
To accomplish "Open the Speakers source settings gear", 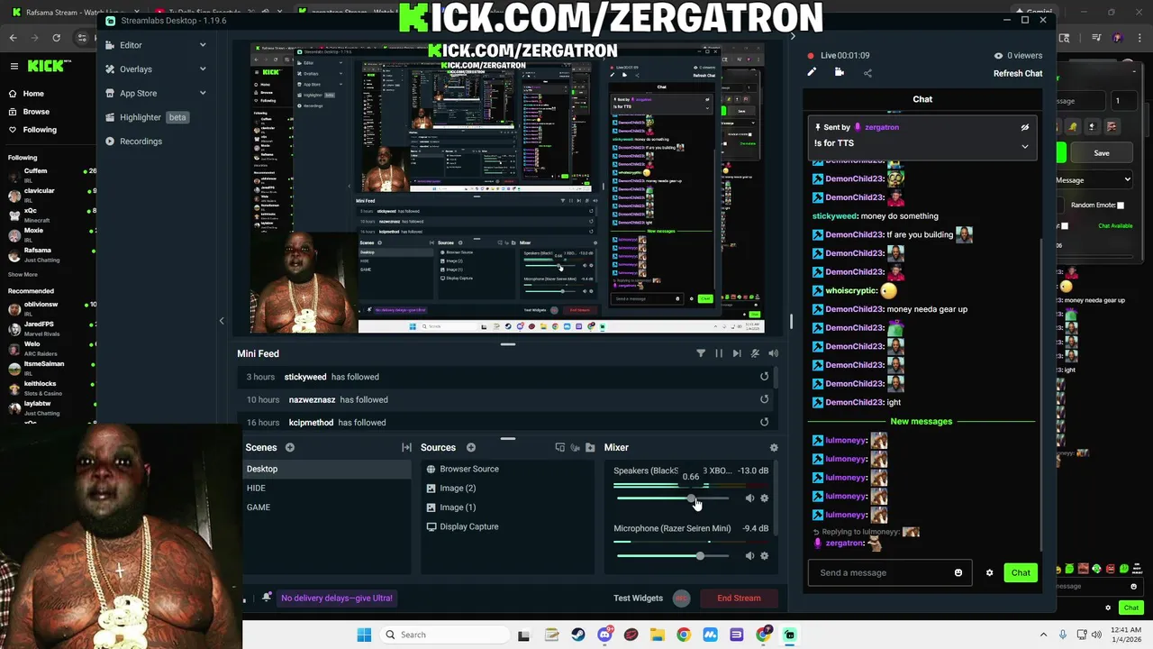I will 765,498.
